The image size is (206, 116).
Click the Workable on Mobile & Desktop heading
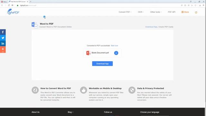tap(105, 88)
